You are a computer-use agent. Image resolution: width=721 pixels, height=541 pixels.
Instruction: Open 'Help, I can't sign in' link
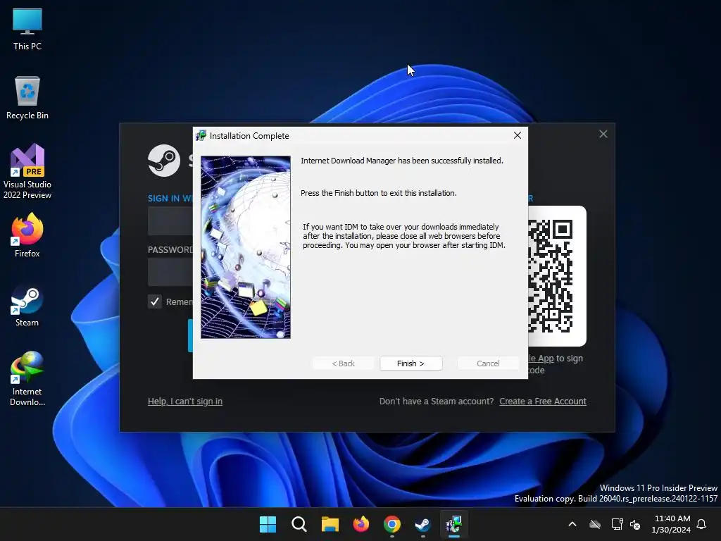185,401
